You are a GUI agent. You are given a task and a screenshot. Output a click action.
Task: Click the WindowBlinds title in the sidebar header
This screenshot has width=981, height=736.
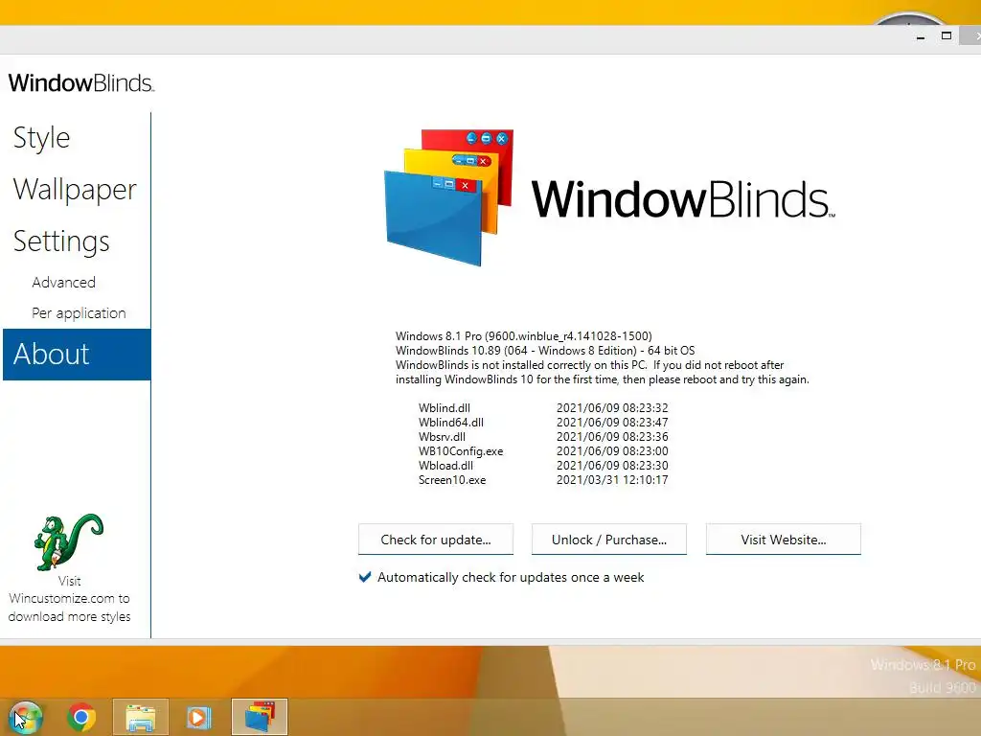point(80,83)
